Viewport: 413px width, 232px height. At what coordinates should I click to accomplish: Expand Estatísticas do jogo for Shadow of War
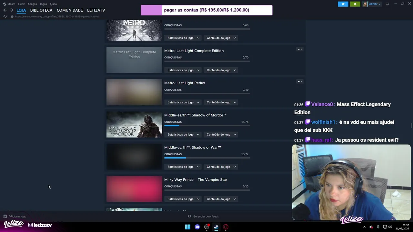click(183, 167)
